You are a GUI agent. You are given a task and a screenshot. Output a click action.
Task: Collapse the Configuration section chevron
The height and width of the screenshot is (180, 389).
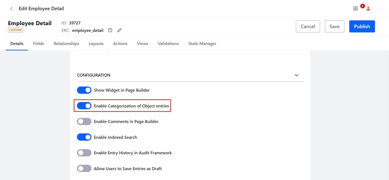(x=296, y=75)
